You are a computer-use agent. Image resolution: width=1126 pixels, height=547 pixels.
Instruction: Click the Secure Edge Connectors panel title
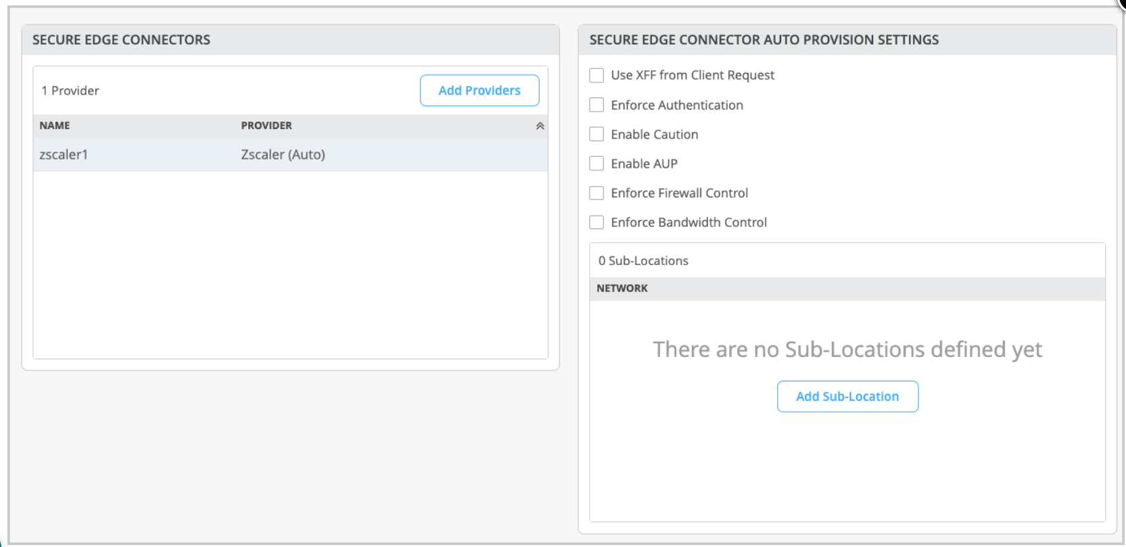(122, 40)
